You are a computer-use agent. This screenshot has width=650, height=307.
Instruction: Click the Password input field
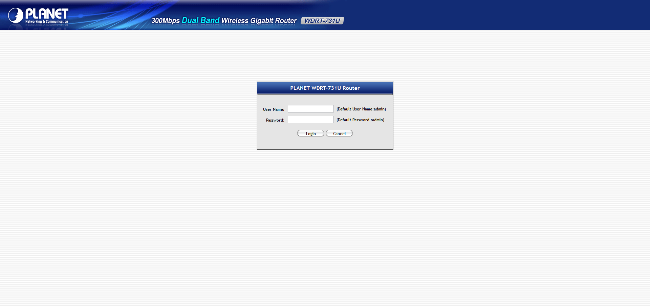(x=310, y=120)
